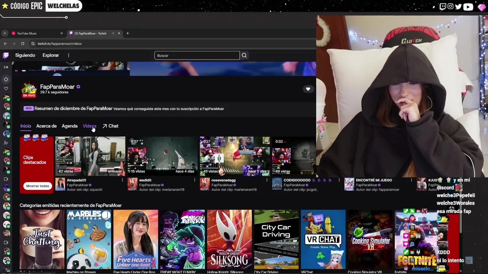Click game icon beside wedidit clip
The image size is (488, 274).
pyautogui.click(x=132, y=184)
